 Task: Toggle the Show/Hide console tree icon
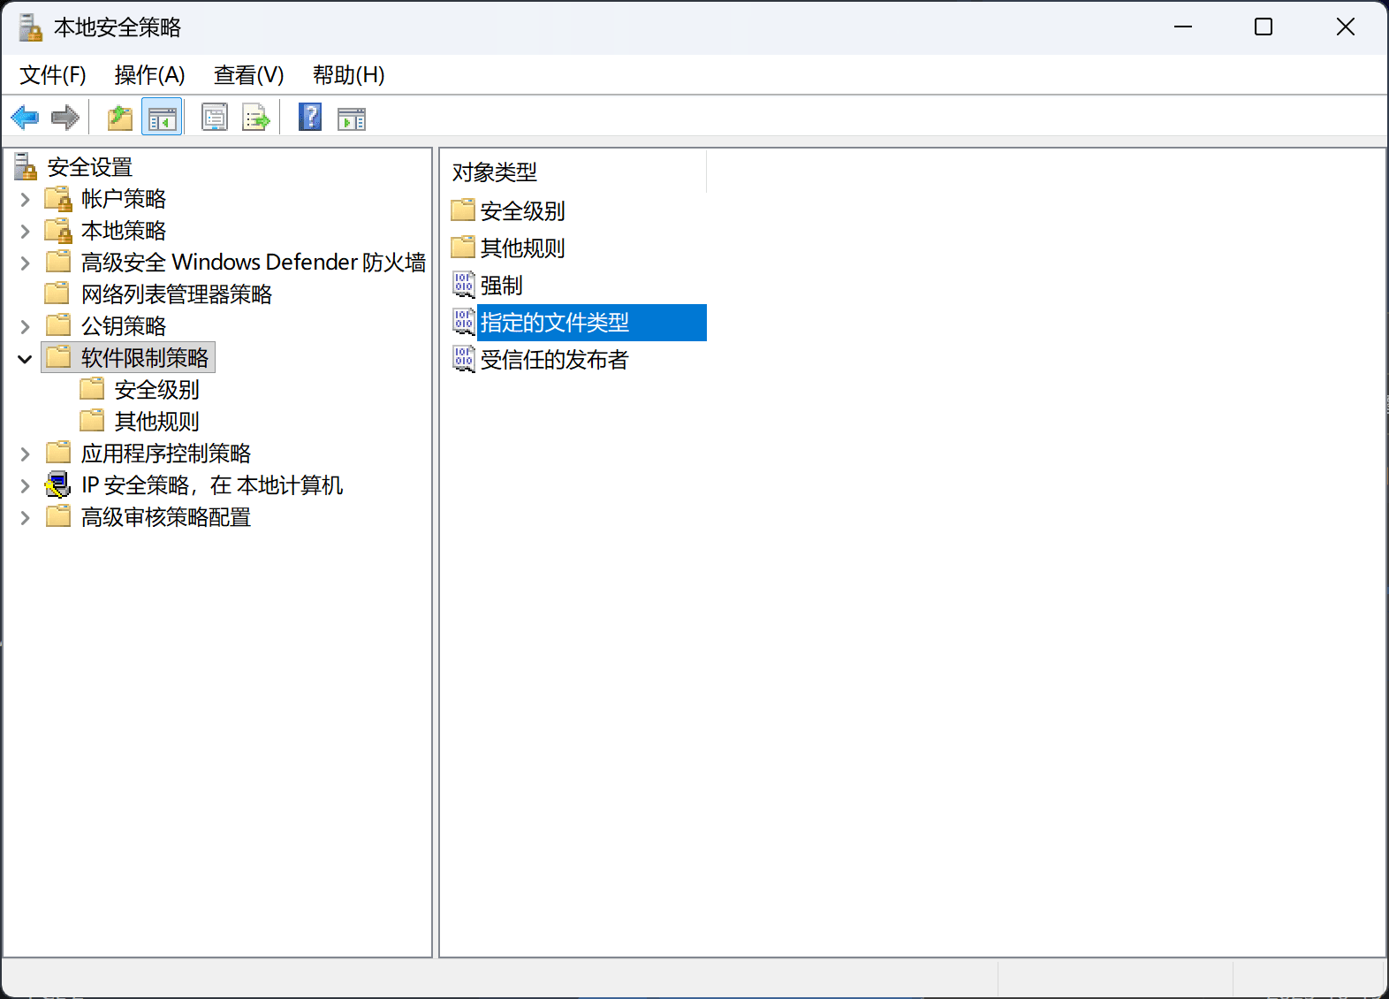tap(162, 118)
